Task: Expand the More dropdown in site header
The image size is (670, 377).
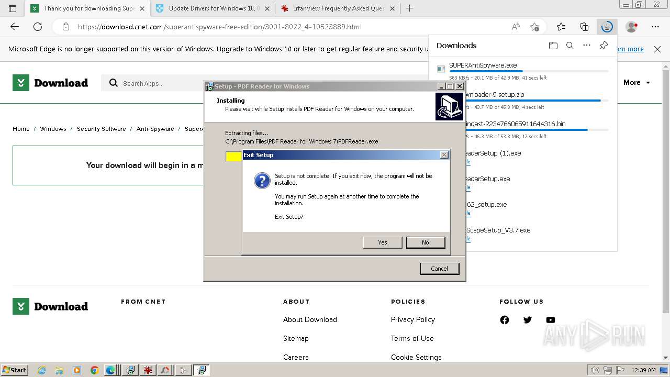Action: coord(636,82)
